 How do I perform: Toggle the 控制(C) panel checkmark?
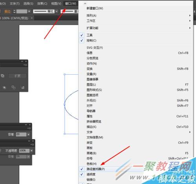[x=82, y=41]
